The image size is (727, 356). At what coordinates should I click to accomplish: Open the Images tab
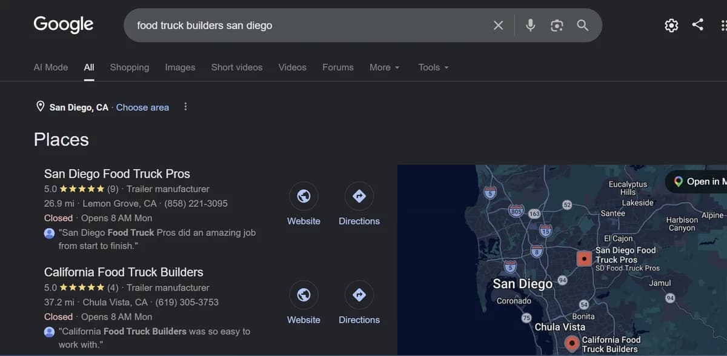point(180,67)
